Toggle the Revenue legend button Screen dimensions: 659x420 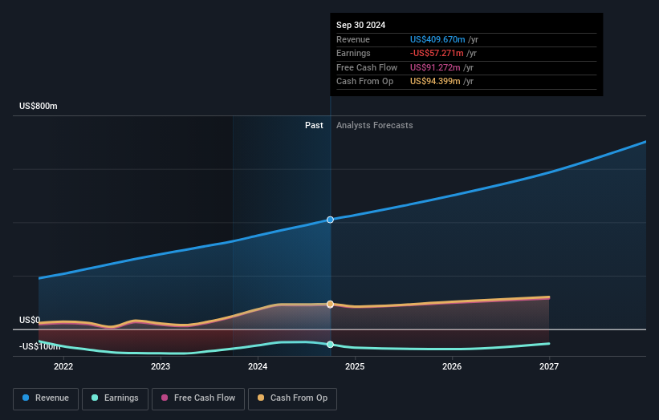pyautogui.click(x=46, y=398)
